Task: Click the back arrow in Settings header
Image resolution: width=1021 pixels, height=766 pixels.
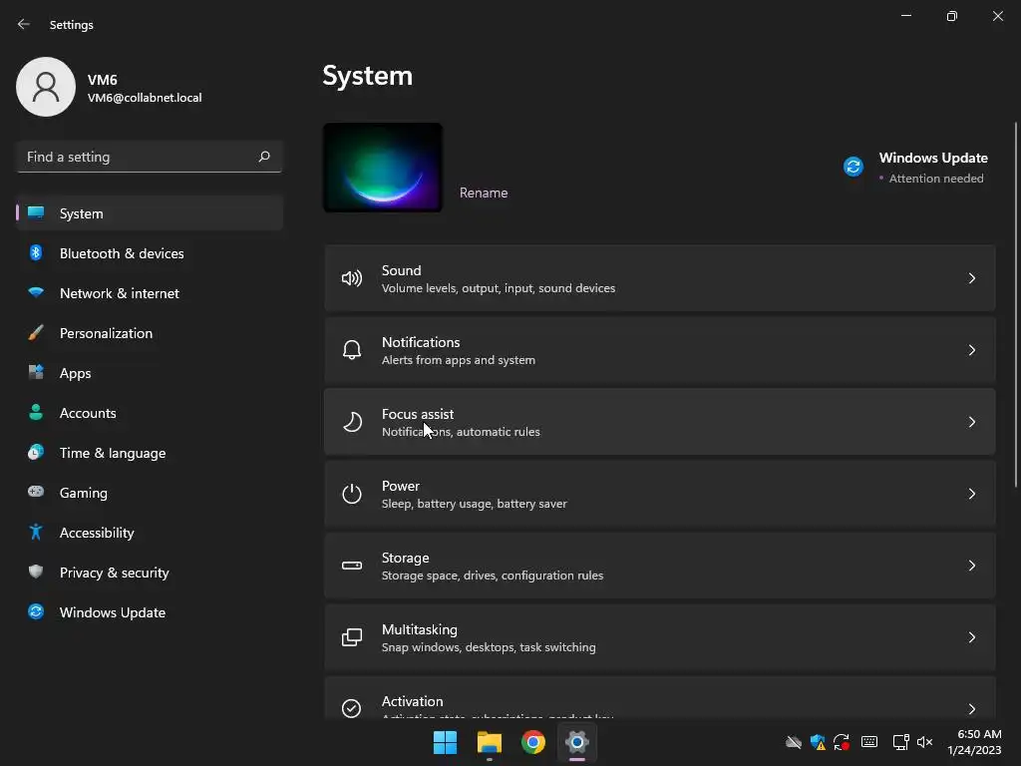Action: pos(24,24)
